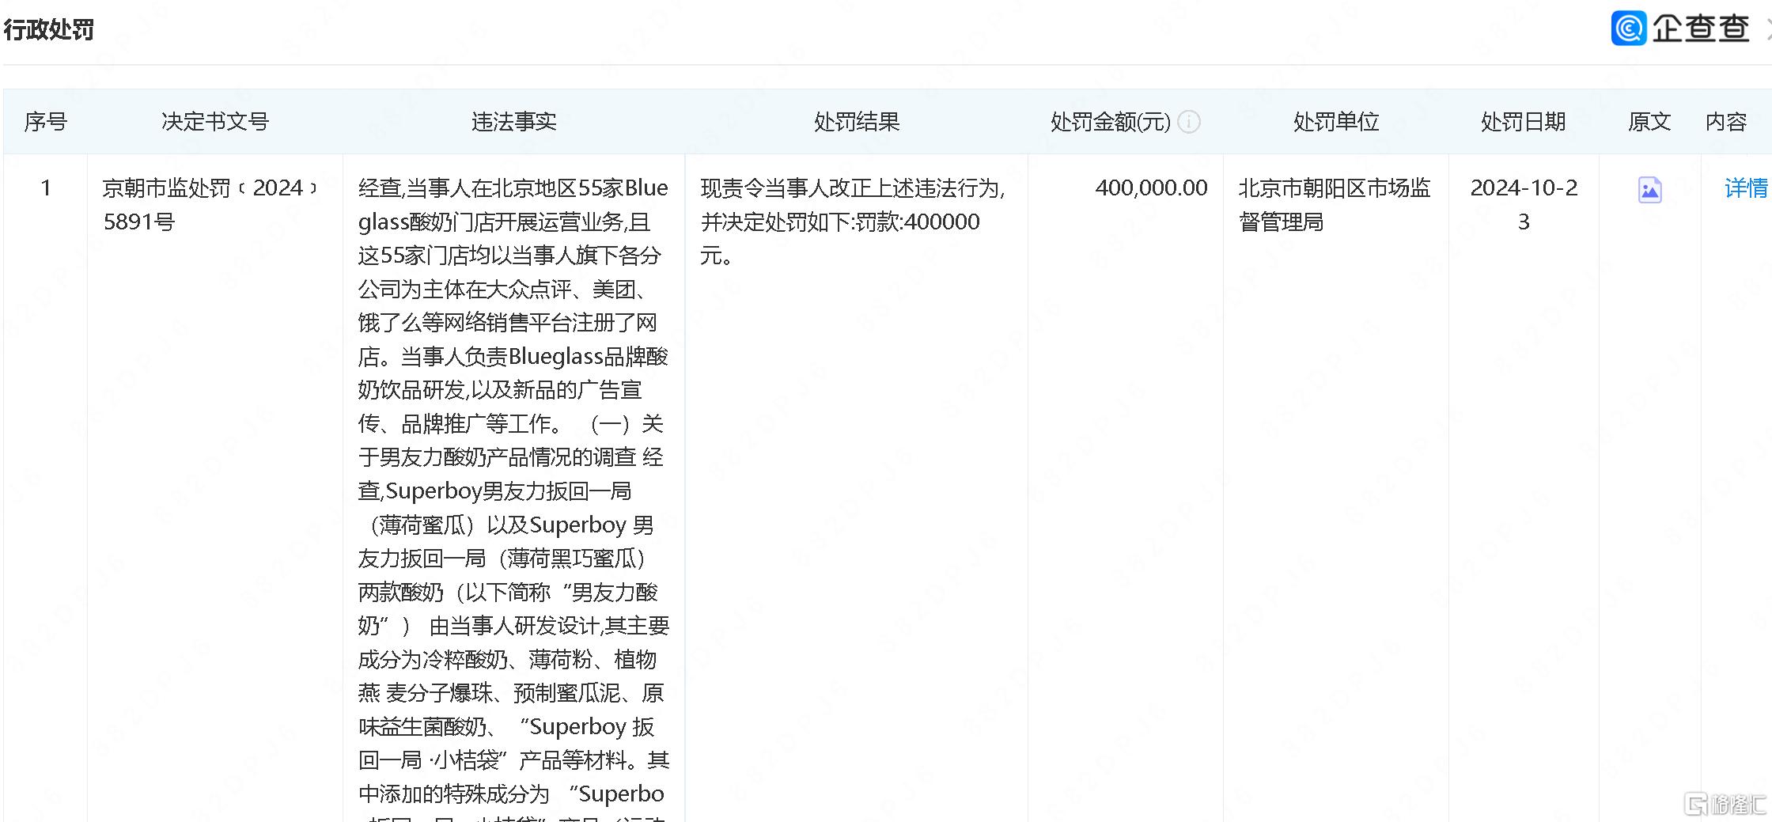Click the serial number 1 cell
This screenshot has width=1772, height=822.
tap(46, 188)
